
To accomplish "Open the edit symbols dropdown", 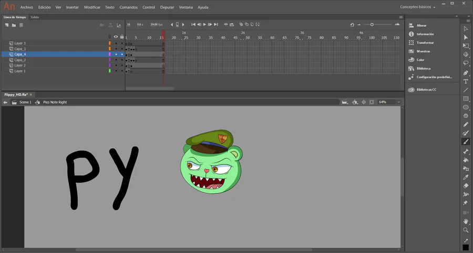I will pyautogui.click(x=355, y=102).
